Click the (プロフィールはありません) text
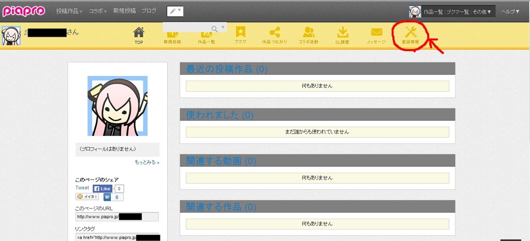530x241 pixels. click(107, 149)
